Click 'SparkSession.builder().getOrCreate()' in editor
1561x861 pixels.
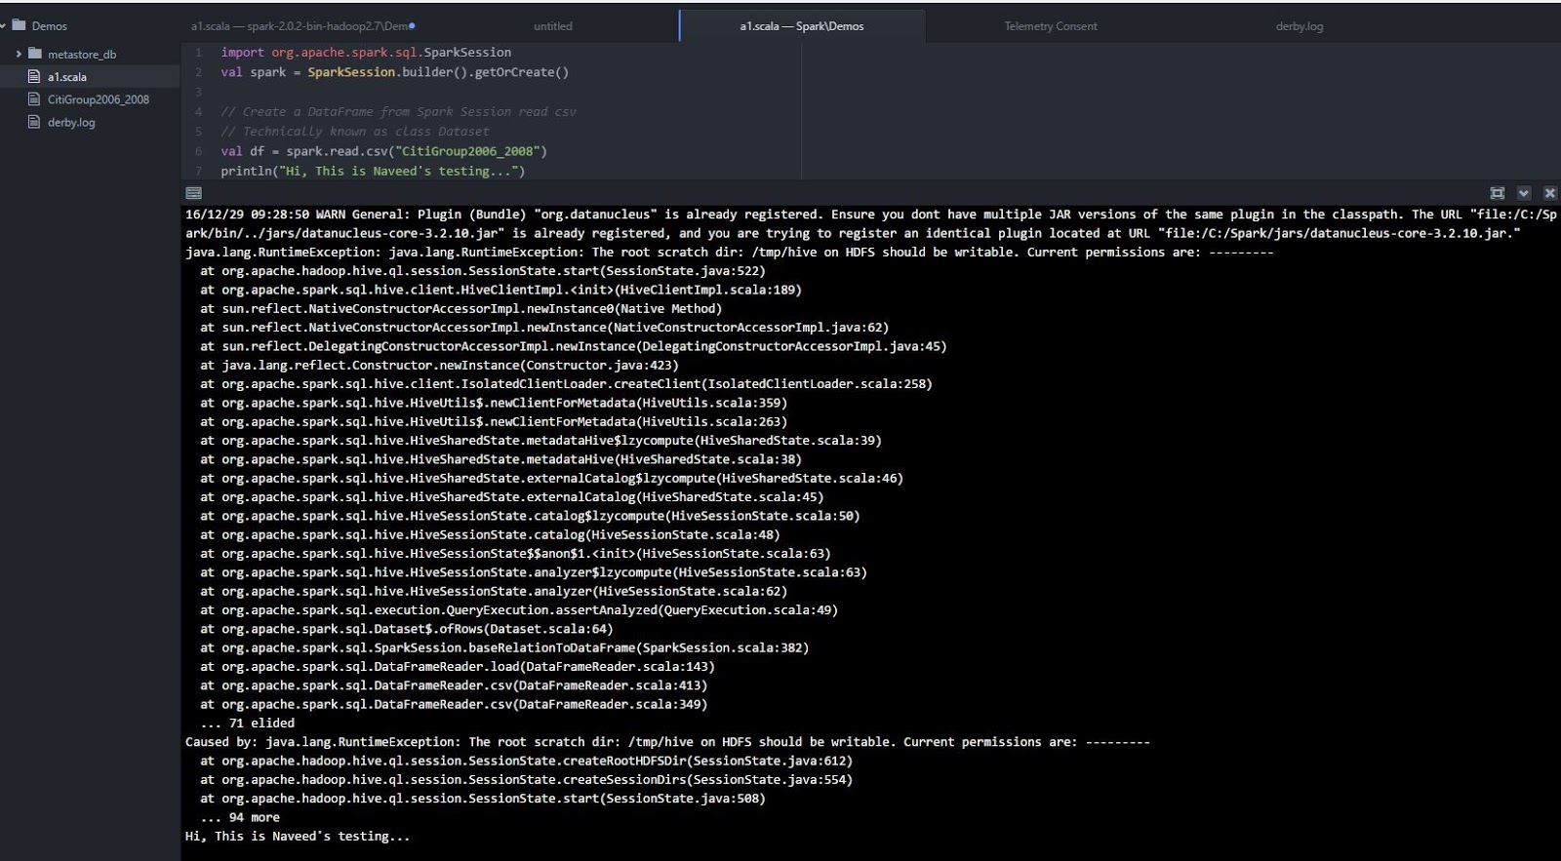(x=438, y=72)
